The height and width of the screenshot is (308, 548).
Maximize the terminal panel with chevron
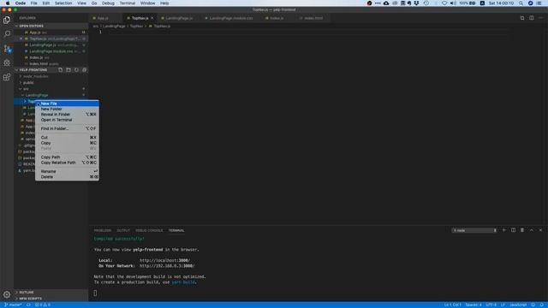pyautogui.click(x=531, y=230)
